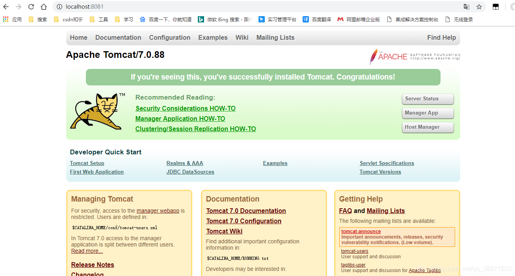Click the Apache Tomcat/7.0.88 heading

tap(115, 55)
